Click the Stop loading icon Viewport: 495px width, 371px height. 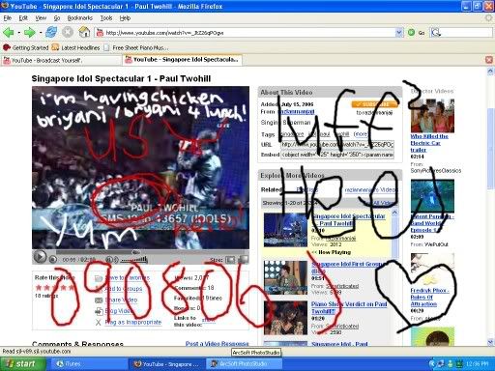68,32
